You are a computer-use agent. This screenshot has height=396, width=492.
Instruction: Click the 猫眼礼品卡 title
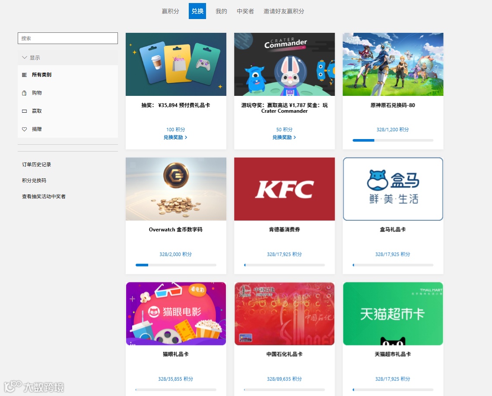tap(176, 354)
